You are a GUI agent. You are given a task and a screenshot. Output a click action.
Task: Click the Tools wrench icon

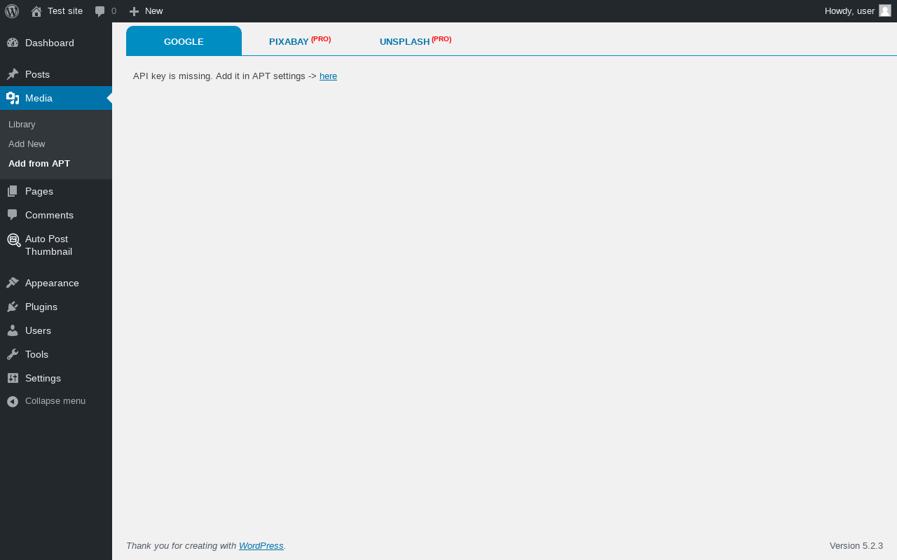tap(13, 354)
